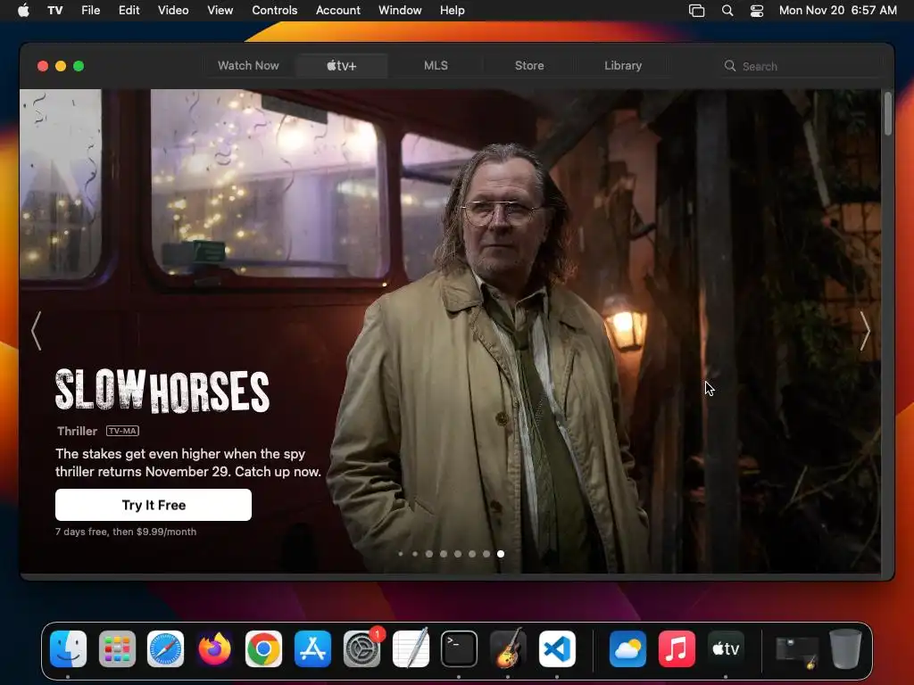The height and width of the screenshot is (685, 914).
Task: Open Visual Studio Code from the Dock
Action: point(557,648)
